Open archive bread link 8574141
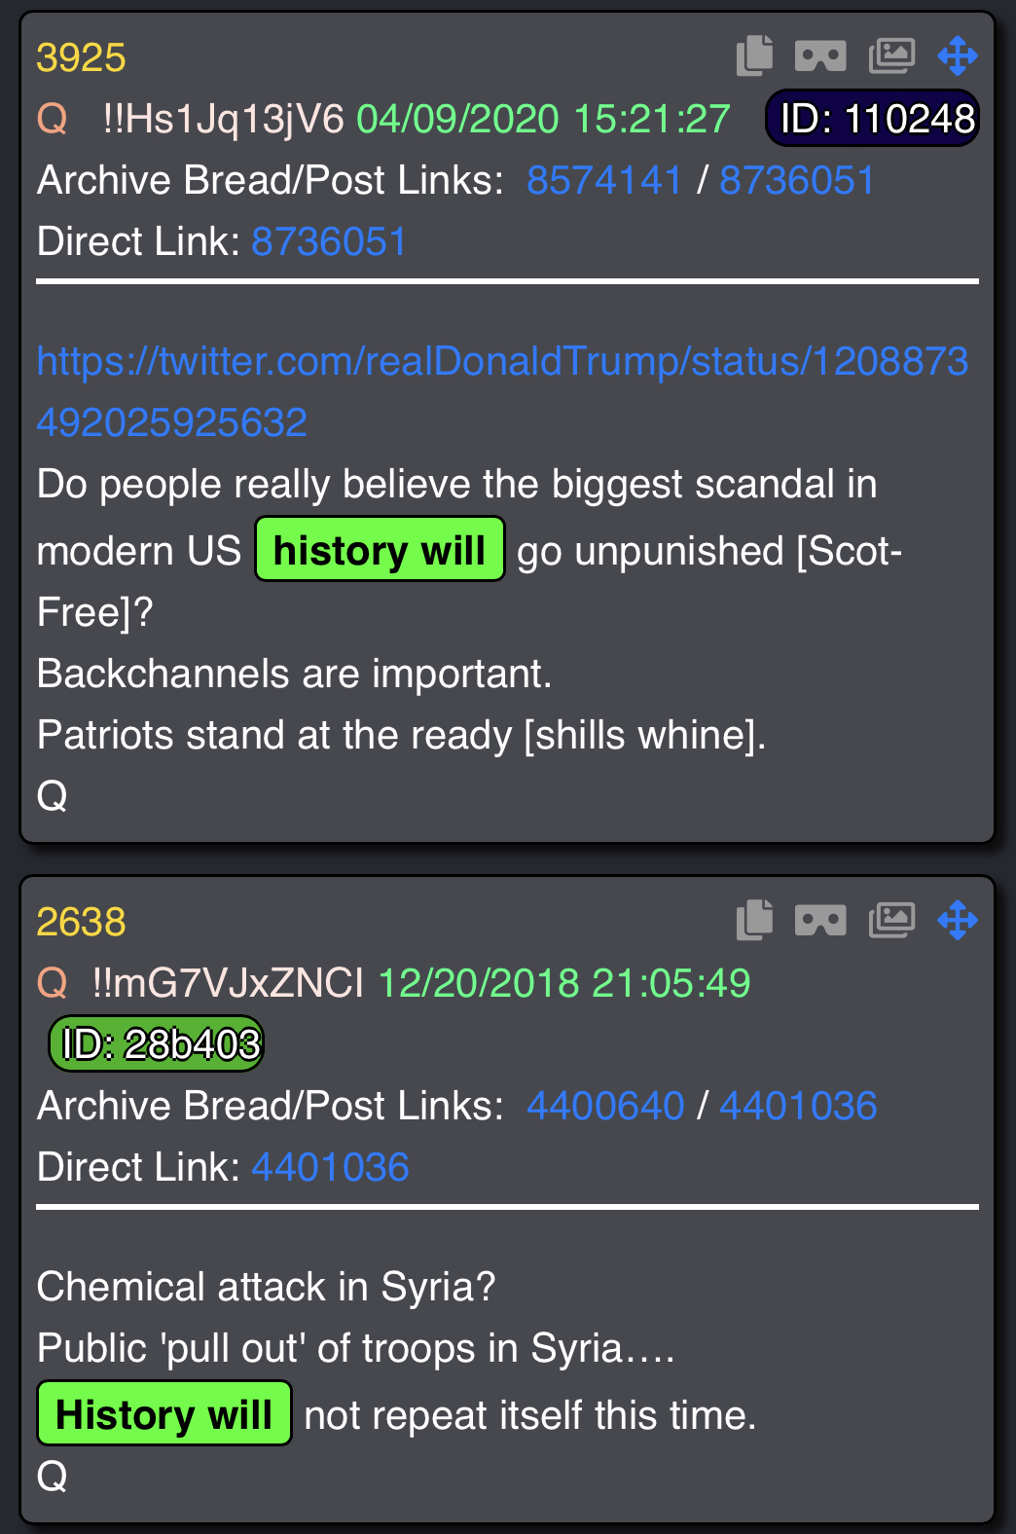The width and height of the screenshot is (1016, 1534). coord(604,180)
